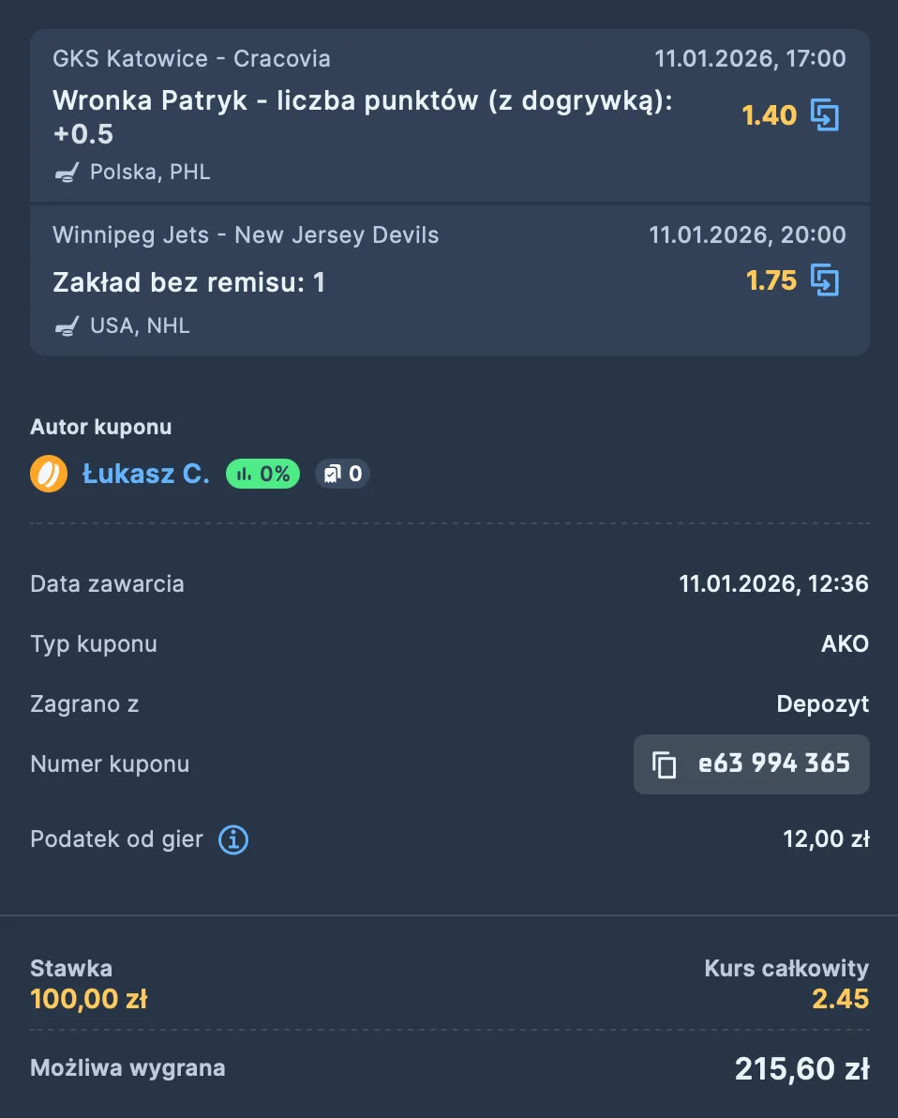Screen dimensions: 898x1118
Task: Click the bet swap icon beside odds 1.40
Action: coord(826,114)
